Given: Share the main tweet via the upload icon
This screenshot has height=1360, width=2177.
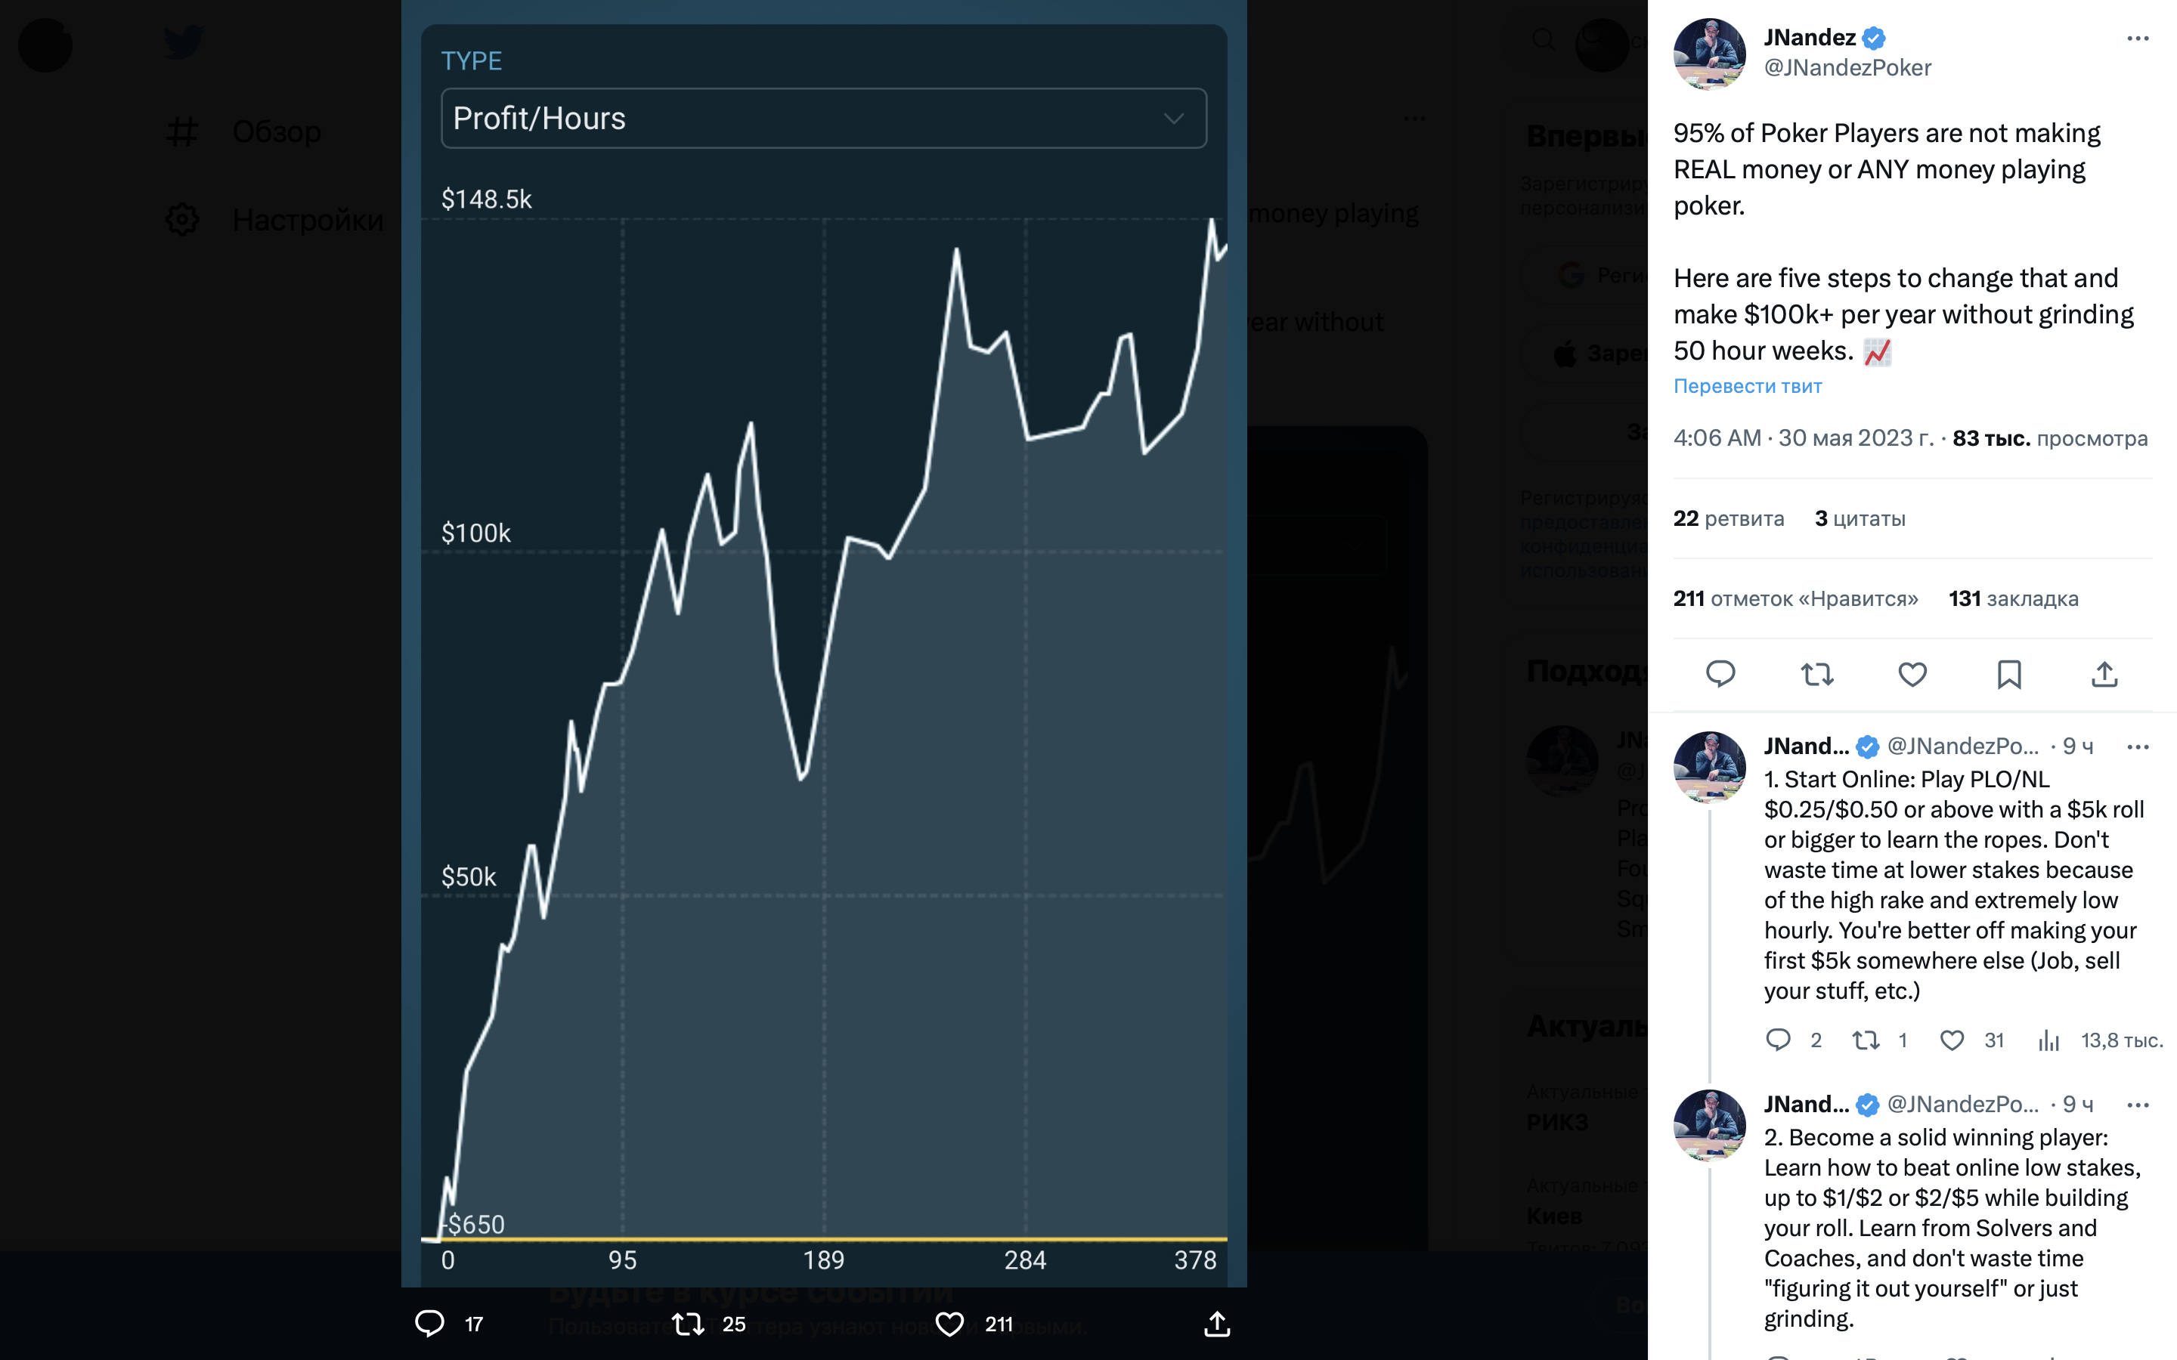Looking at the screenshot, I should tap(2104, 674).
